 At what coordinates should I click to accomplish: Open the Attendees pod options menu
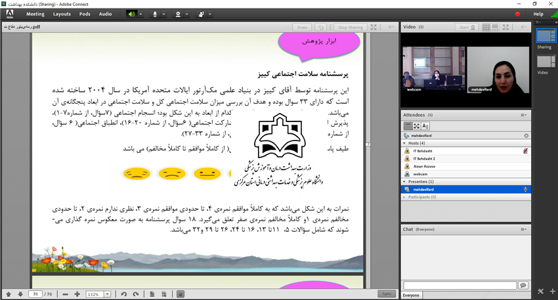(523, 115)
